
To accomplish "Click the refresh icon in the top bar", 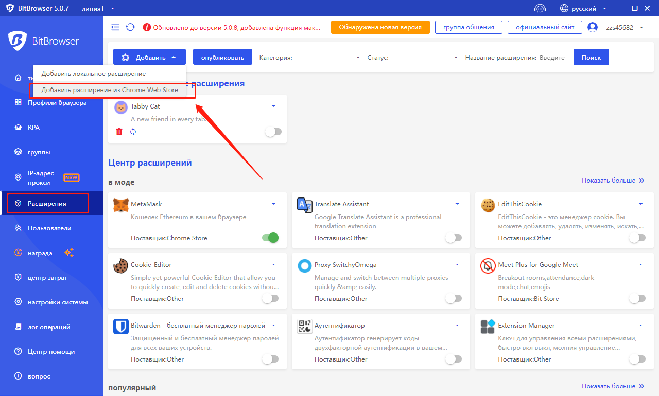I will click(130, 27).
